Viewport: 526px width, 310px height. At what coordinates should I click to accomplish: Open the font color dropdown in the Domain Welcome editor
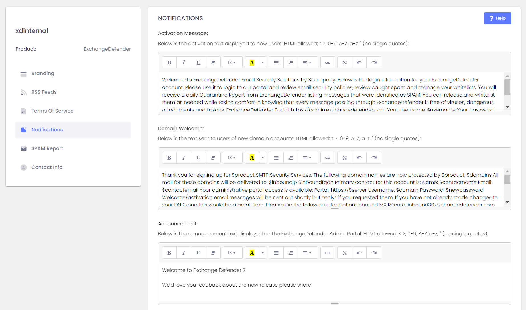[262, 158]
